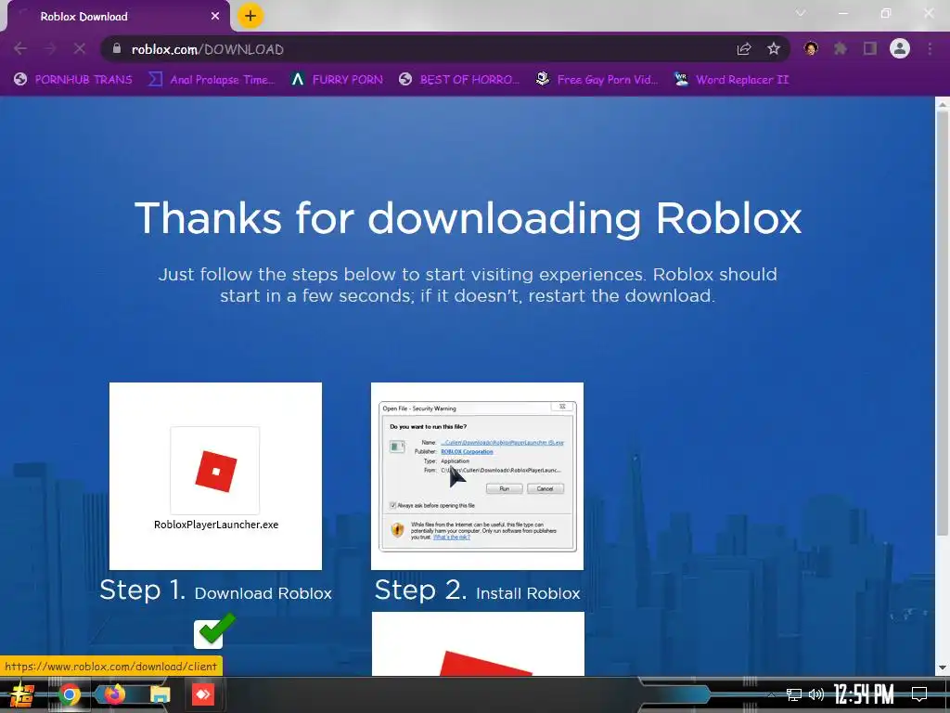Click the RobloxPlayerLauncher.exe thumbnail
Screen dimensions: 950x713
[215, 476]
